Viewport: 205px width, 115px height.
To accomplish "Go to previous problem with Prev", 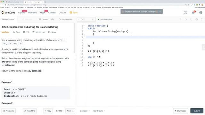I will click(x=48, y=111).
